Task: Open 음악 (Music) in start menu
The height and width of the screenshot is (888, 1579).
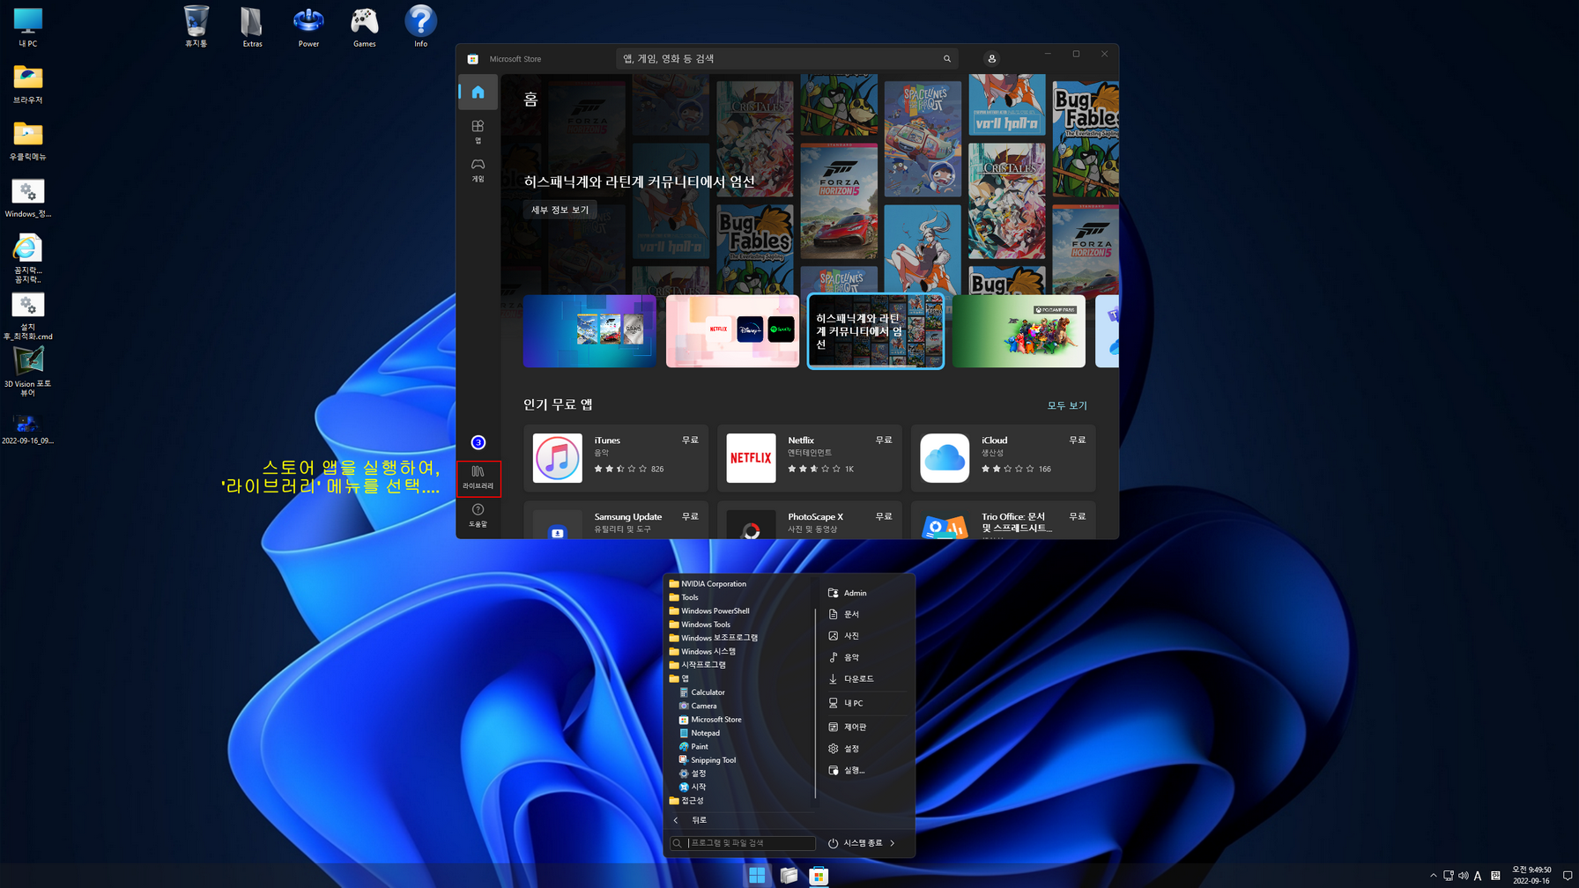Action: tap(844, 657)
